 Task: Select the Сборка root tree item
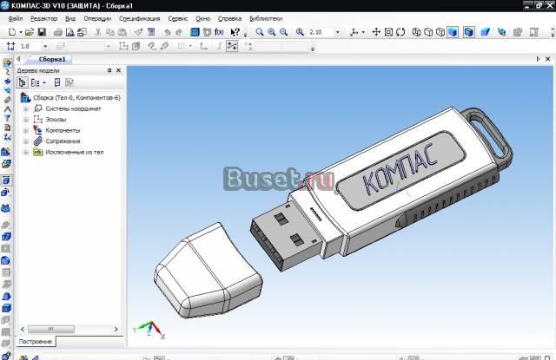point(70,98)
